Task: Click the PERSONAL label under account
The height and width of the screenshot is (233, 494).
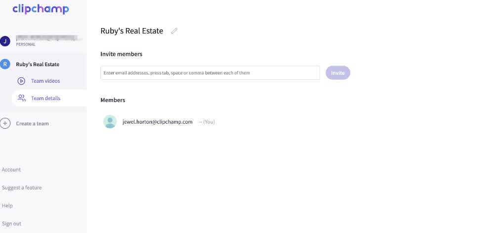Action: [x=26, y=45]
